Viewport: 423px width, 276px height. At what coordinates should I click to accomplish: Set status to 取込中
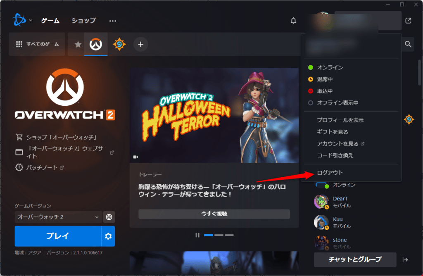pyautogui.click(x=351, y=91)
